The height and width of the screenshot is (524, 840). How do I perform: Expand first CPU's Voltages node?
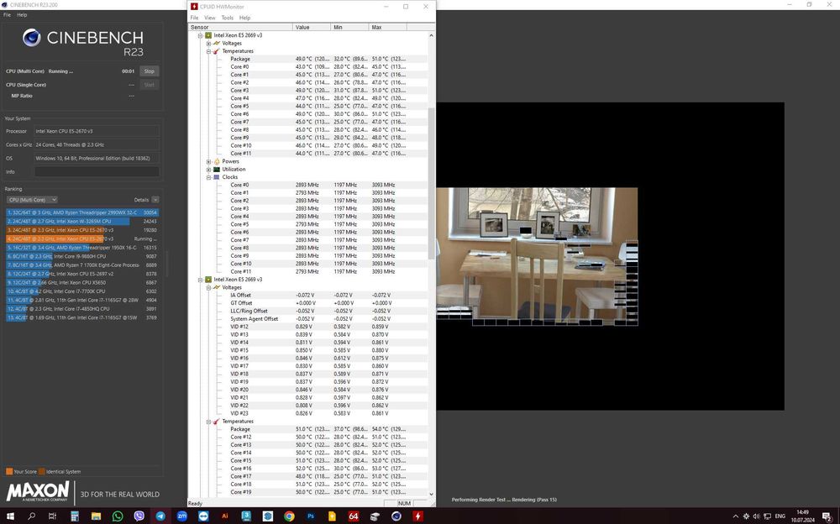[x=208, y=44]
